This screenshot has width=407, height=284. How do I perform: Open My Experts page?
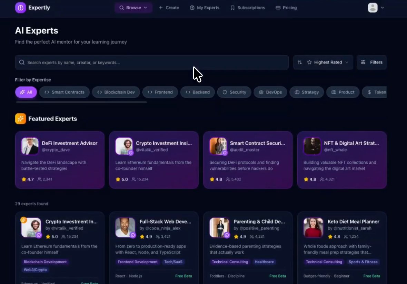205,8
